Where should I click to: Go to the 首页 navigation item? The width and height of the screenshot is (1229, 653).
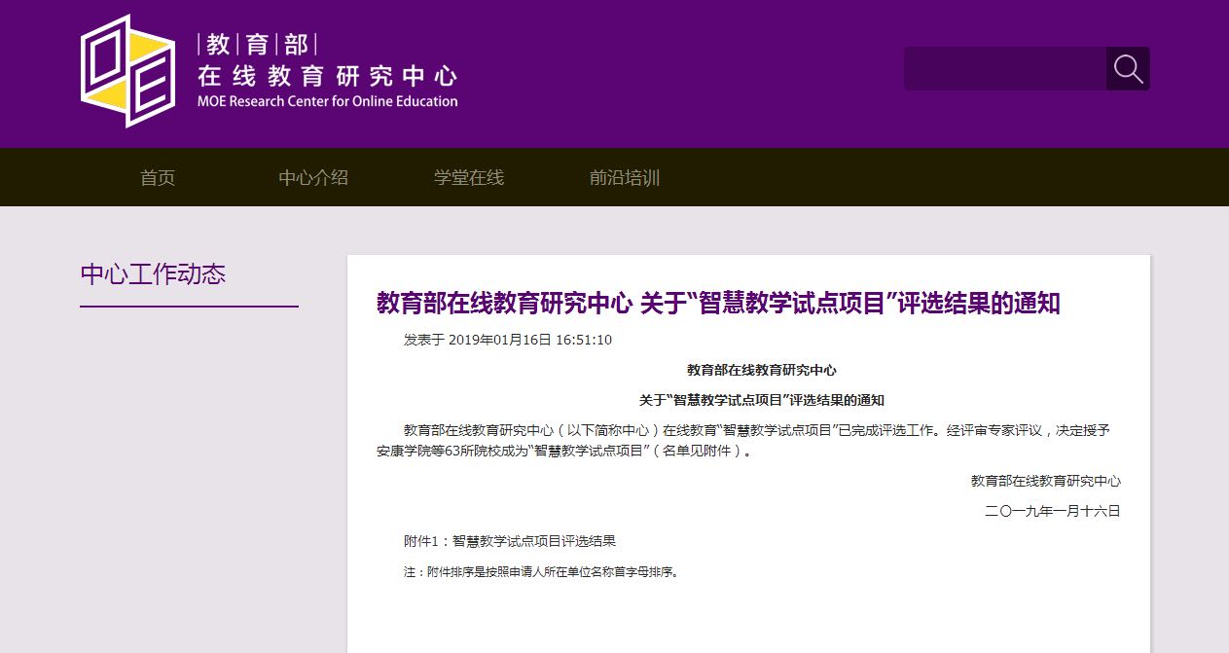point(158,178)
